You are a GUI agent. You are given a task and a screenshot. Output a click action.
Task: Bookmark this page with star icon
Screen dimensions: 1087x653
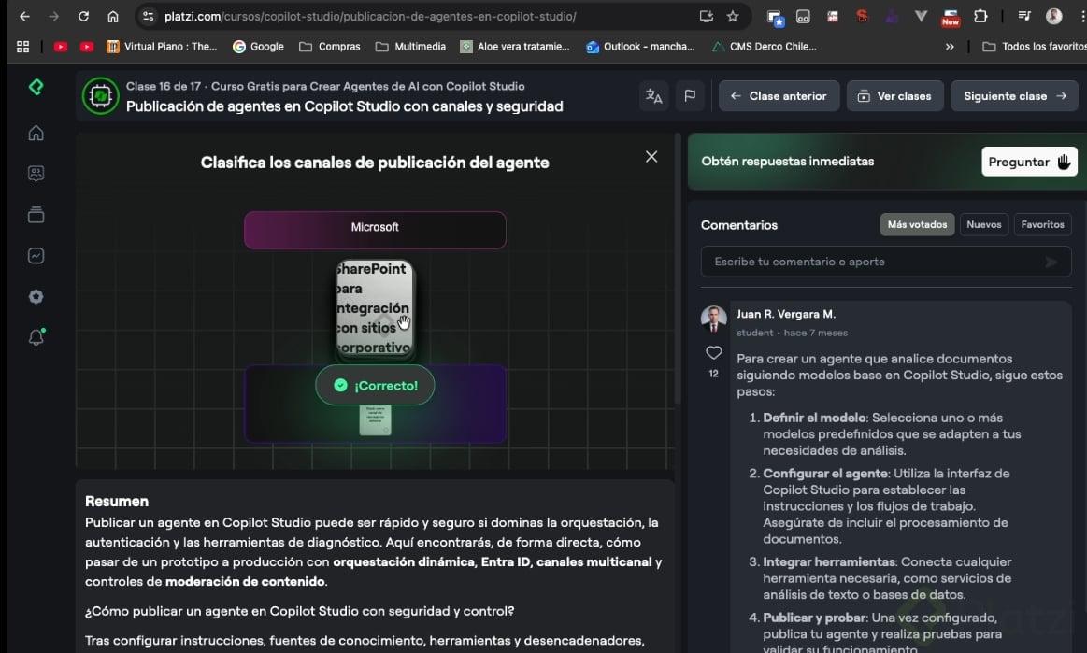click(733, 16)
